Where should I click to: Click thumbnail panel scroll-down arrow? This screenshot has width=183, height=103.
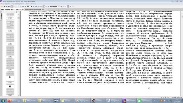tap(18, 95)
